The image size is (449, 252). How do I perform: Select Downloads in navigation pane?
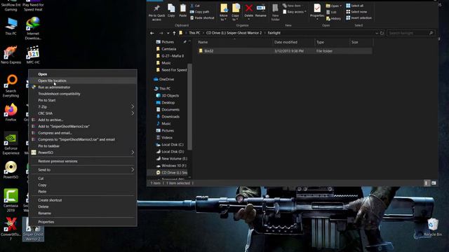coord(170,117)
